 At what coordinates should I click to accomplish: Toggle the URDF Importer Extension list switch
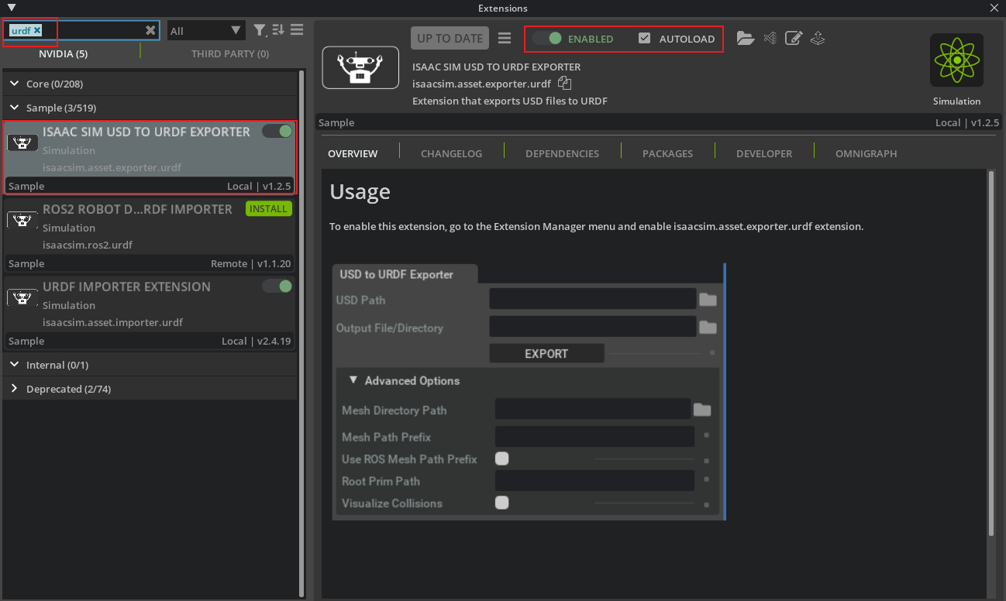click(277, 287)
